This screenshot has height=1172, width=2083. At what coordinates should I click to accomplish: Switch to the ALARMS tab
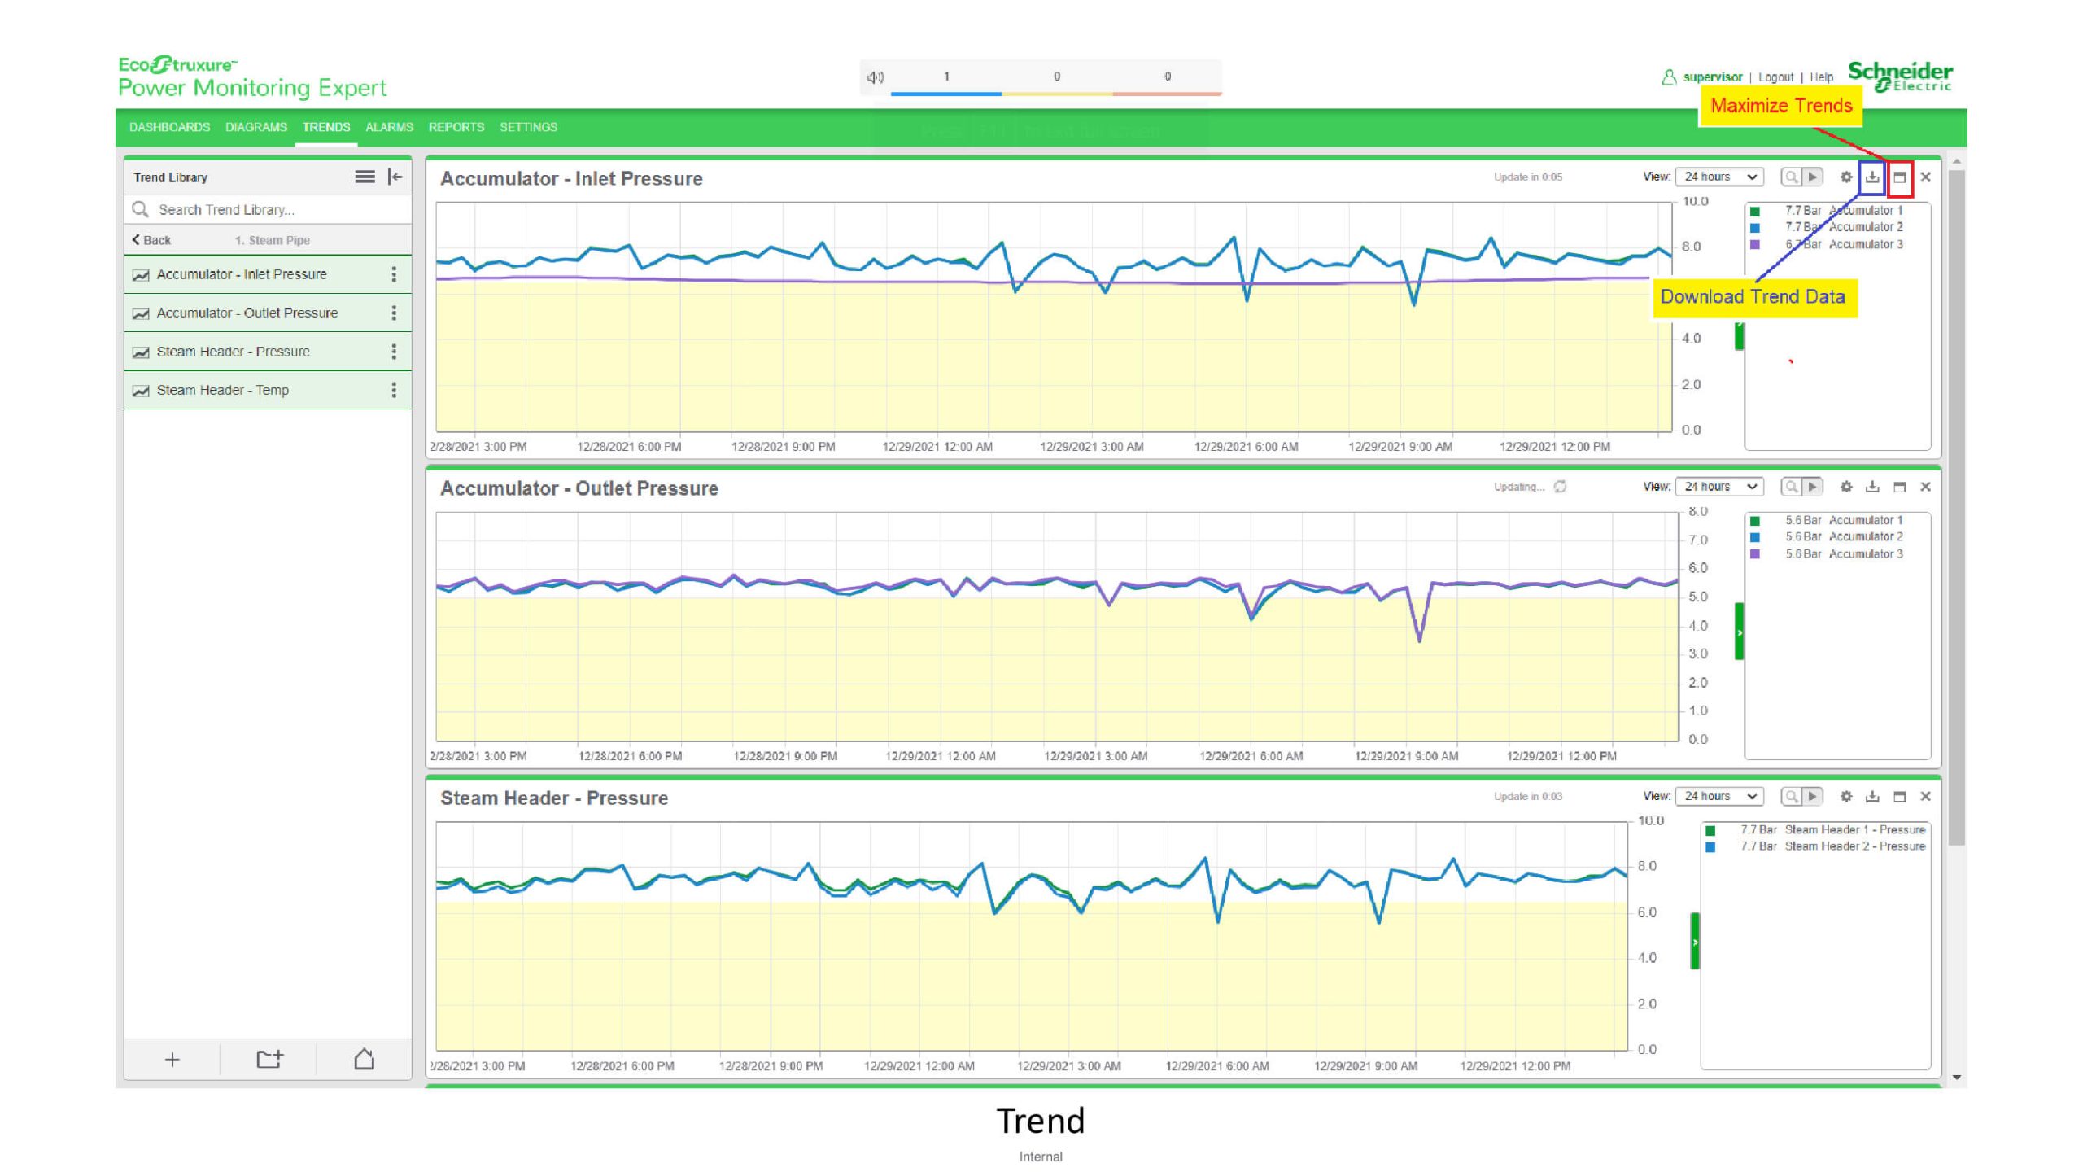click(x=389, y=127)
